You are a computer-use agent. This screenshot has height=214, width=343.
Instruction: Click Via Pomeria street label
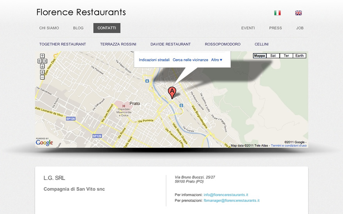point(145,121)
